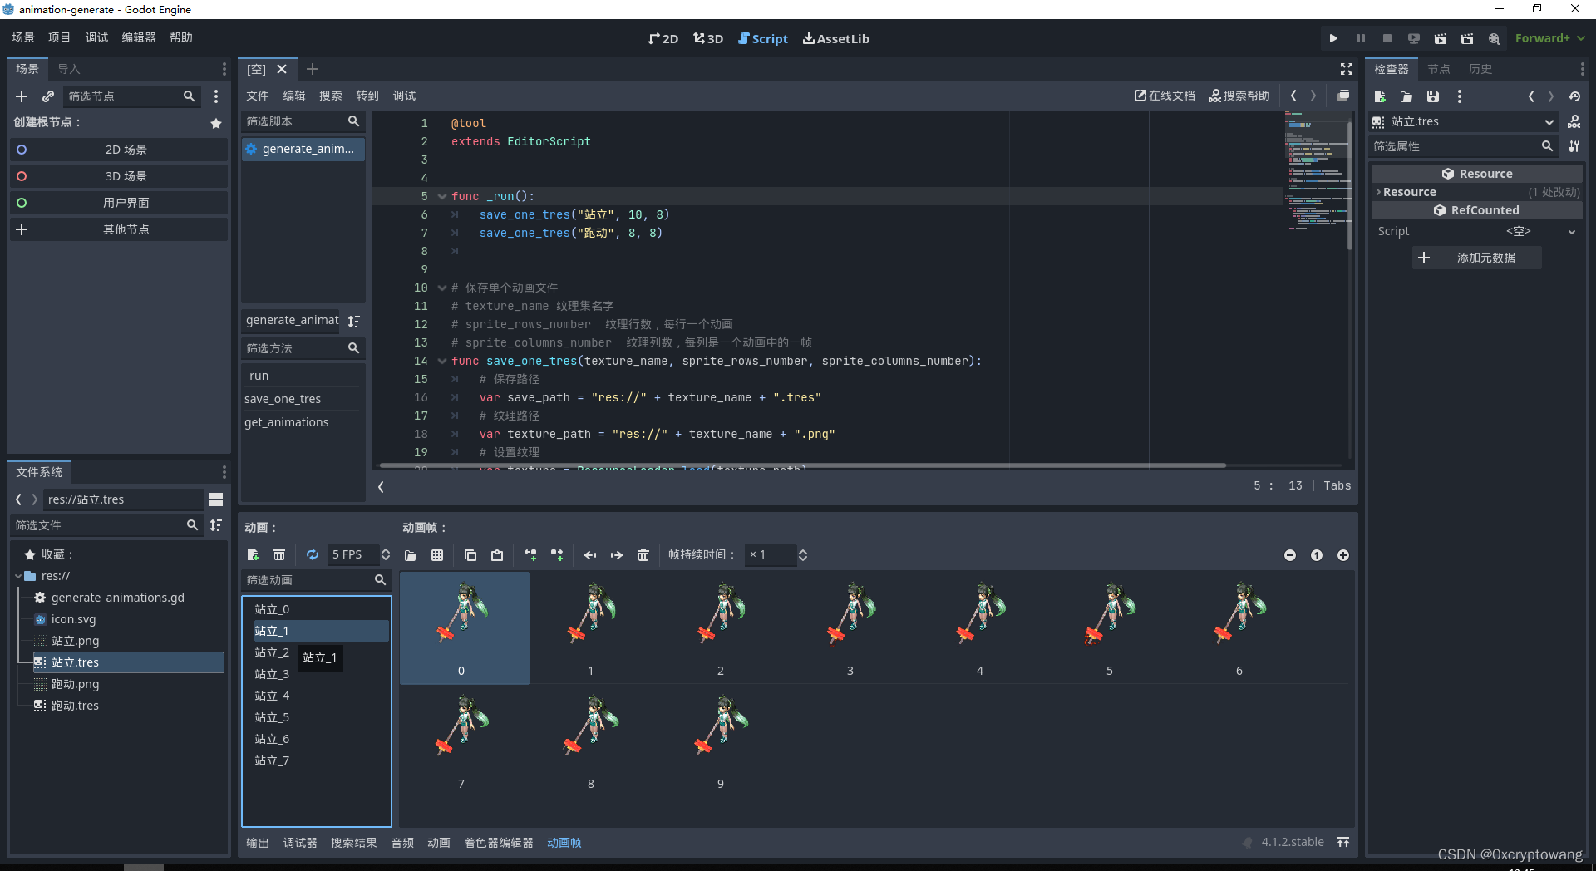Open 在线文档 link
The height and width of the screenshot is (871, 1596).
tap(1165, 96)
